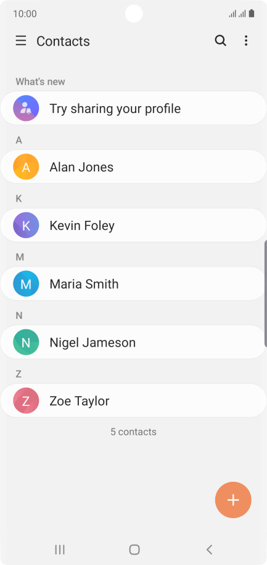267x565 pixels.
Task: Tap the recent apps navigation button
Action: click(60, 550)
